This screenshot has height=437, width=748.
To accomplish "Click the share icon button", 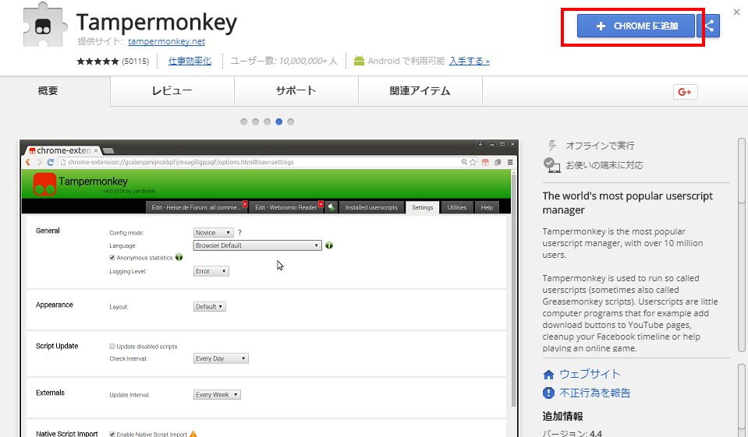I will click(709, 26).
